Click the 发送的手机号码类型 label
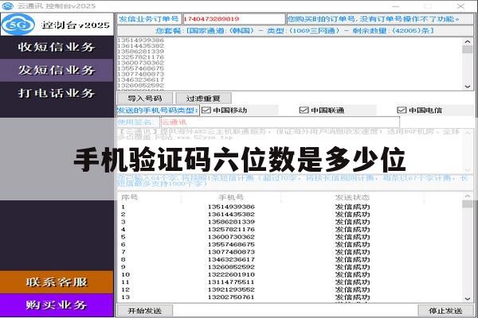478x318 pixels. tap(158, 111)
